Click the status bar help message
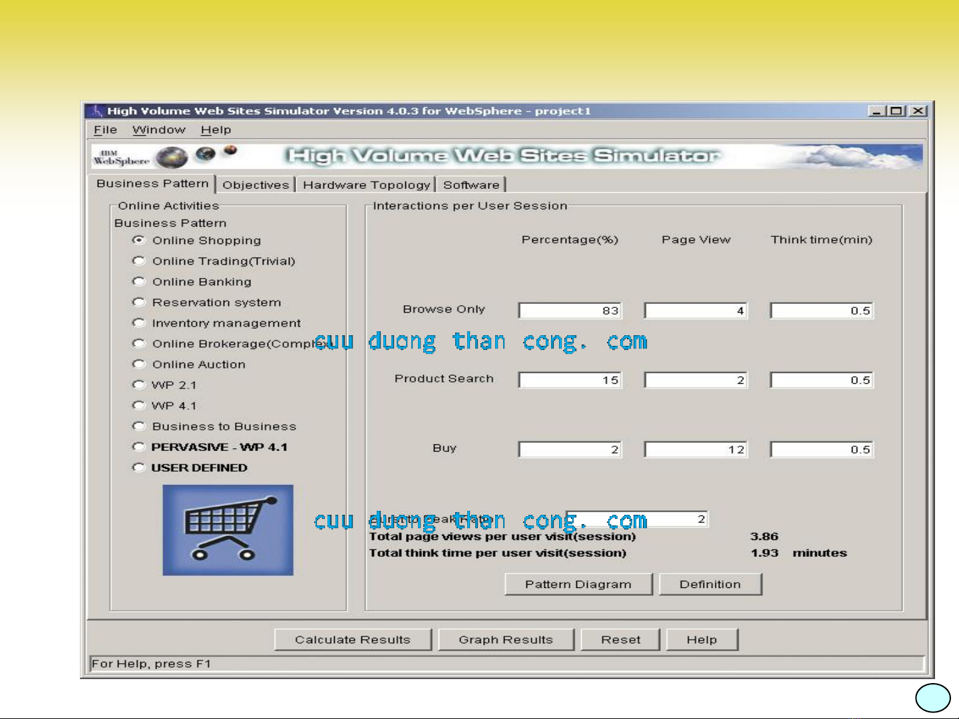This screenshot has height=719, width=959. 151,664
